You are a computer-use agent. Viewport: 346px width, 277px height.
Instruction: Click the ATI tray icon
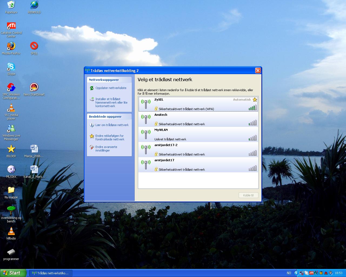click(311, 273)
